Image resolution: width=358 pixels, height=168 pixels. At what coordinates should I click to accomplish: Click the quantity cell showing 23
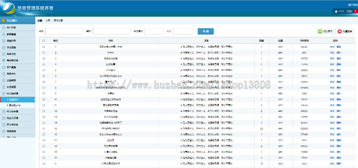coord(261,128)
